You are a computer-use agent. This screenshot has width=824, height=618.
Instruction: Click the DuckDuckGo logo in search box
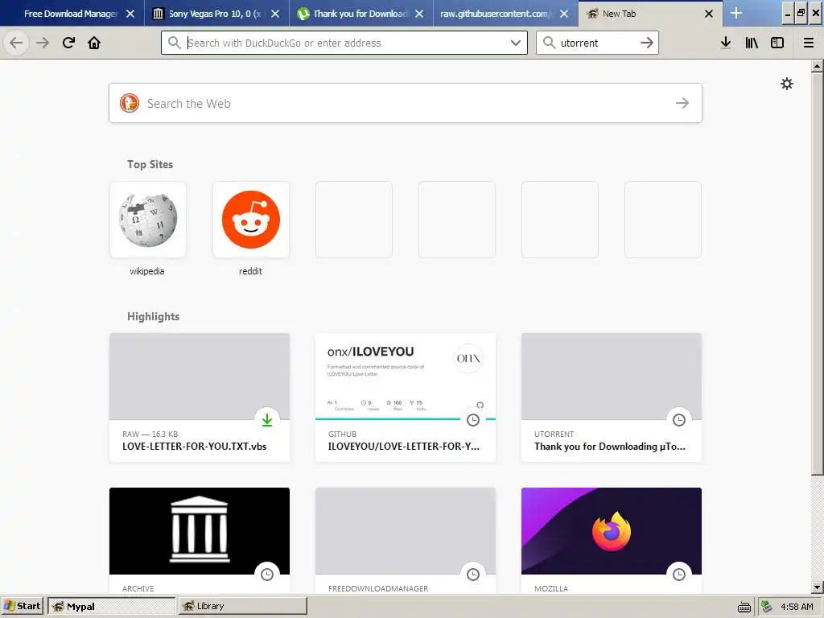(x=130, y=103)
